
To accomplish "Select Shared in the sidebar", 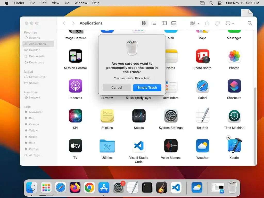I will click(38, 83).
